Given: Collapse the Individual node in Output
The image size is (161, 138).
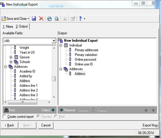Looking at the screenshot, I should (61, 45).
